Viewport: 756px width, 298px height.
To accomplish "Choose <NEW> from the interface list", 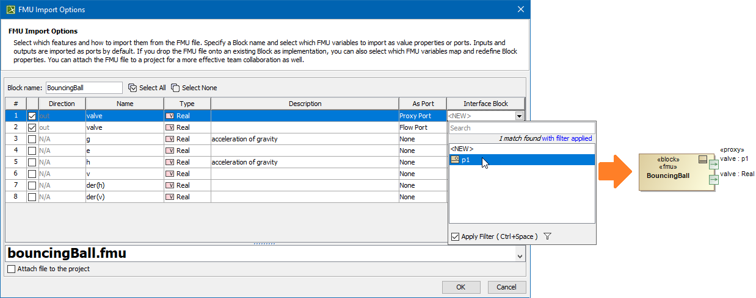I will pos(462,149).
